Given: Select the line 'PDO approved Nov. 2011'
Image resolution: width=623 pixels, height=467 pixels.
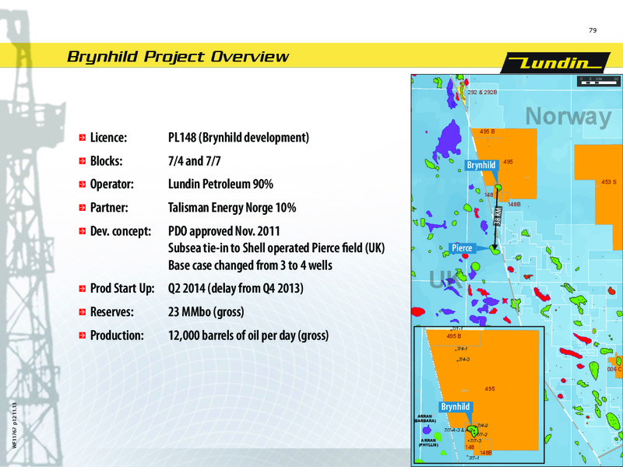Looking at the screenshot, I should pyautogui.click(x=224, y=230).
